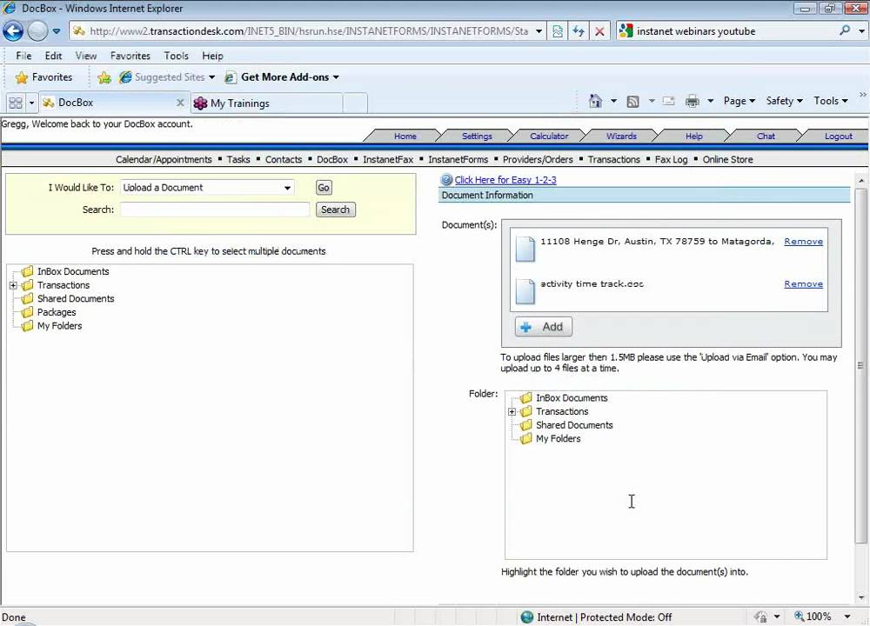870x626 pixels.
Task: Click the RSS Feeds icon in command bar
Action: (632, 101)
